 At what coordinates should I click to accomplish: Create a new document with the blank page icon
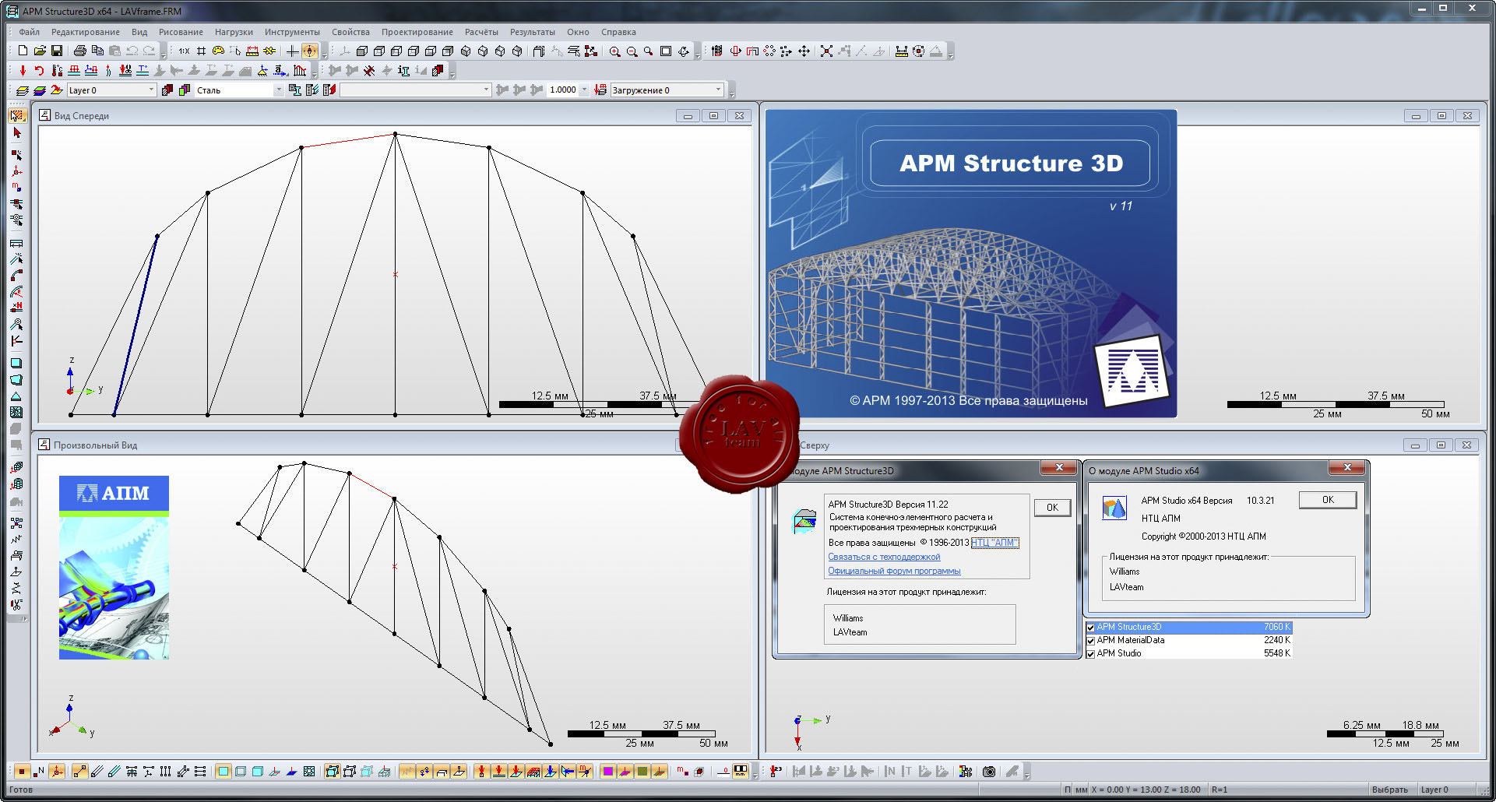[23, 51]
